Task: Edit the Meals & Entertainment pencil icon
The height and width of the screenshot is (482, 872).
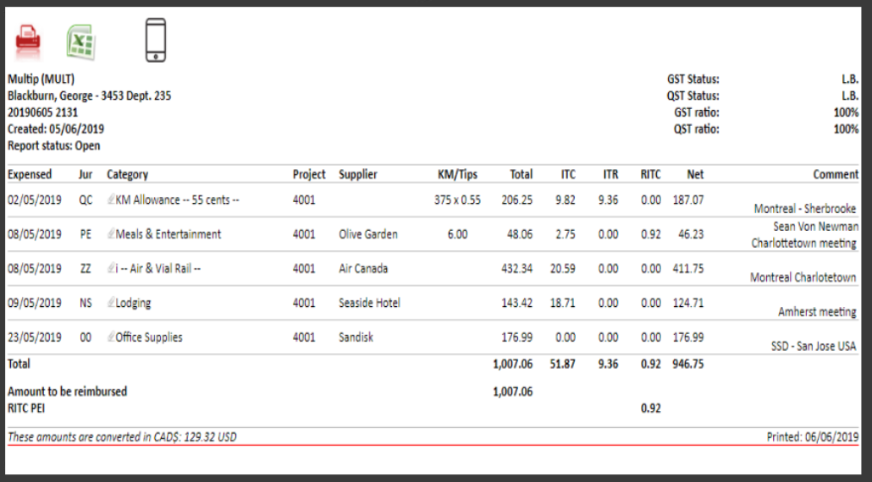Action: tap(111, 233)
